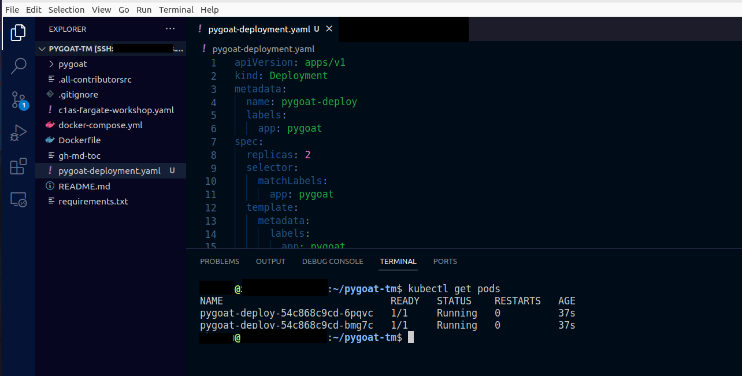Image resolution: width=742 pixels, height=376 pixels.
Task: Open .gitignore file in explorer
Action: click(78, 94)
